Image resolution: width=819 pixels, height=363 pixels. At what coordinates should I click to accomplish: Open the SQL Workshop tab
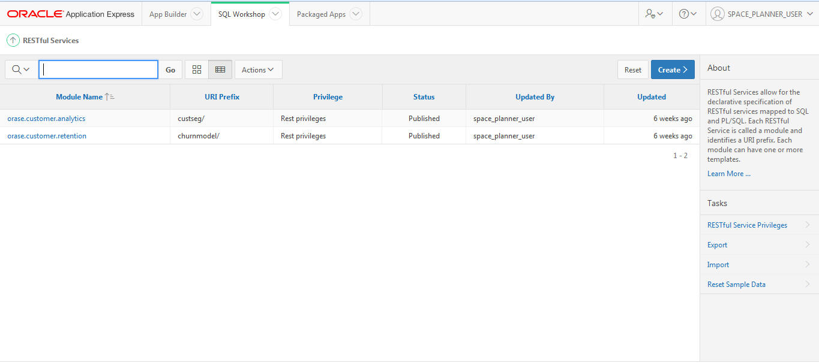(x=242, y=14)
